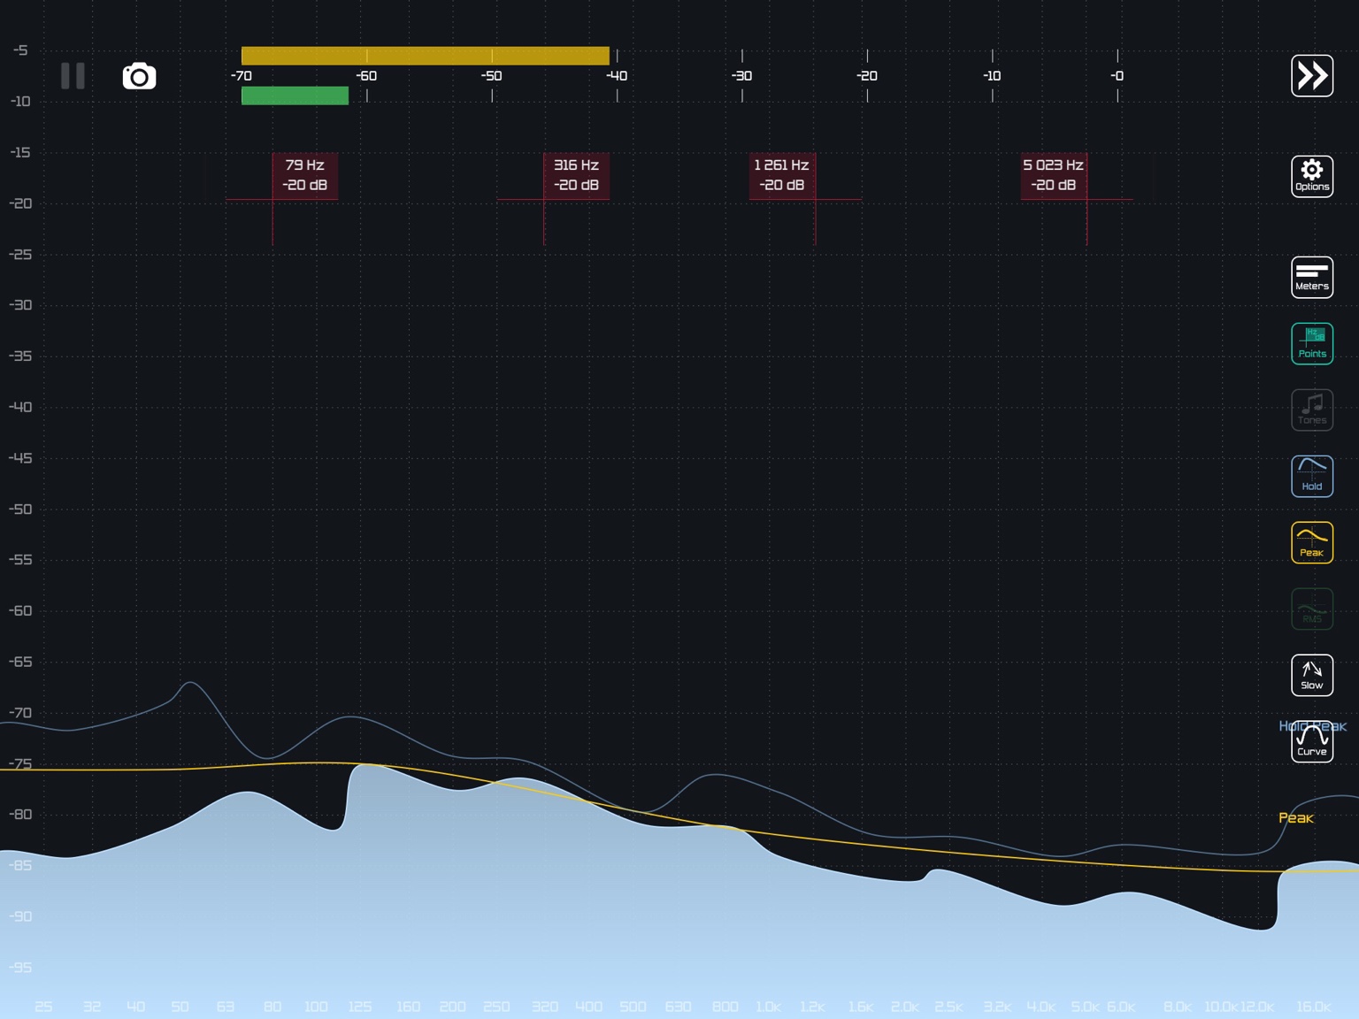
Task: Click the 2.0k frequency axis label
Action: (x=904, y=1007)
